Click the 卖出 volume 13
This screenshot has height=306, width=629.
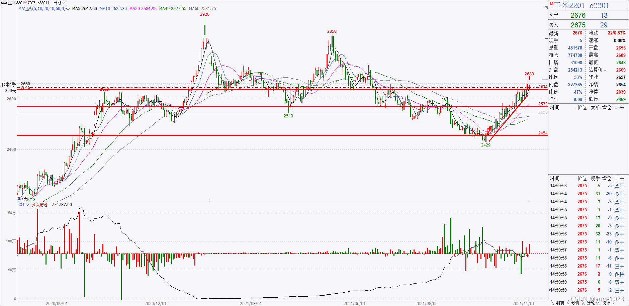604,15
